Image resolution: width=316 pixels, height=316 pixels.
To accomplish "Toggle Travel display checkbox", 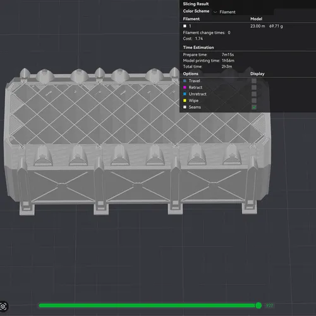I will tap(254, 81).
